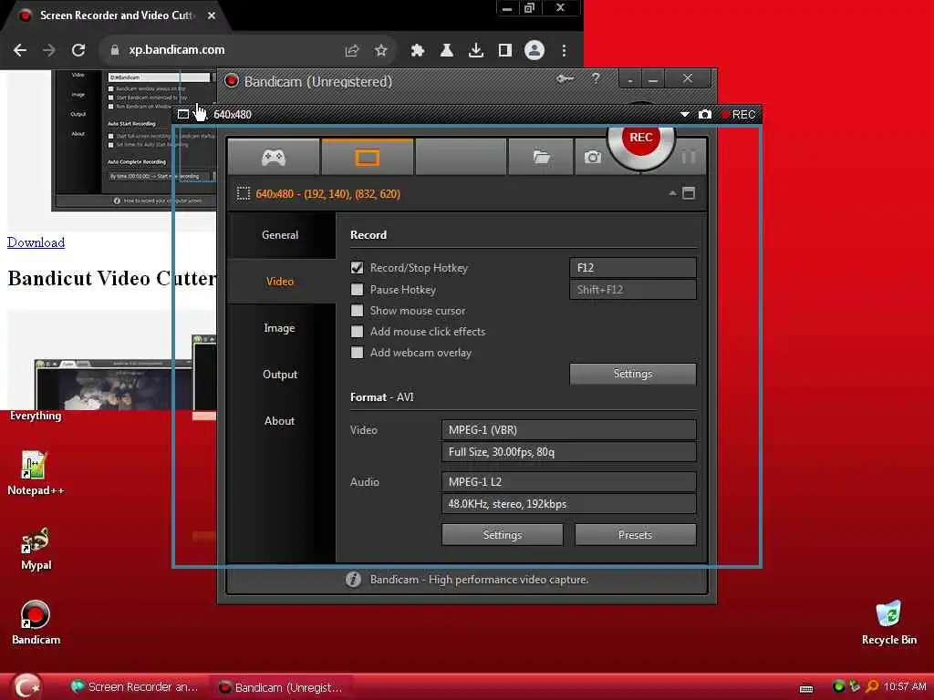This screenshot has width=934, height=700.
Task: Click the F12 hotkey field
Action: pos(633,268)
